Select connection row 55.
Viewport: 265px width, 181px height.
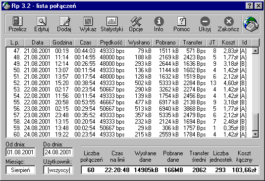[129, 102]
